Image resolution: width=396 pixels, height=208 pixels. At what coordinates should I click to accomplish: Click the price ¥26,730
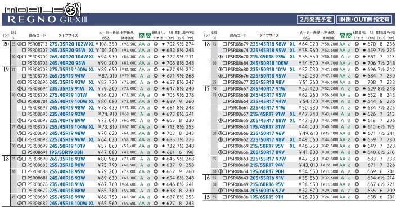308,197
